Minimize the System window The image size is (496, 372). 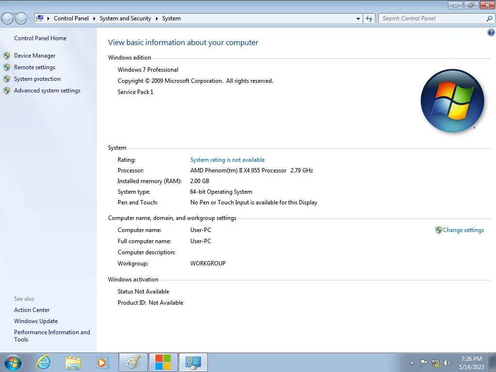point(455,5)
